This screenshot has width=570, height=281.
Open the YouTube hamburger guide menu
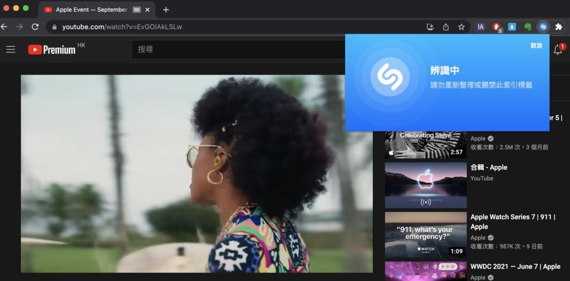coord(11,50)
